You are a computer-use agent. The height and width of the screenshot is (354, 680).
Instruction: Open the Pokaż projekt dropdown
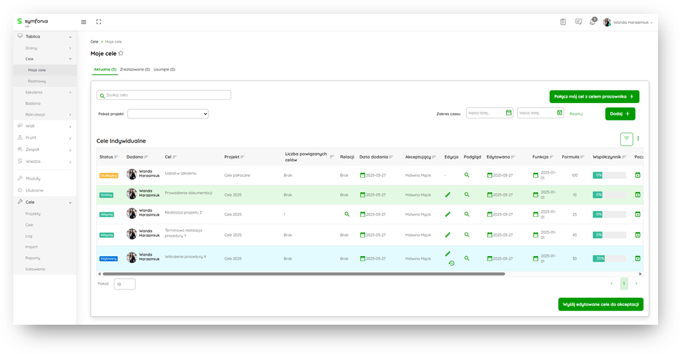click(168, 114)
